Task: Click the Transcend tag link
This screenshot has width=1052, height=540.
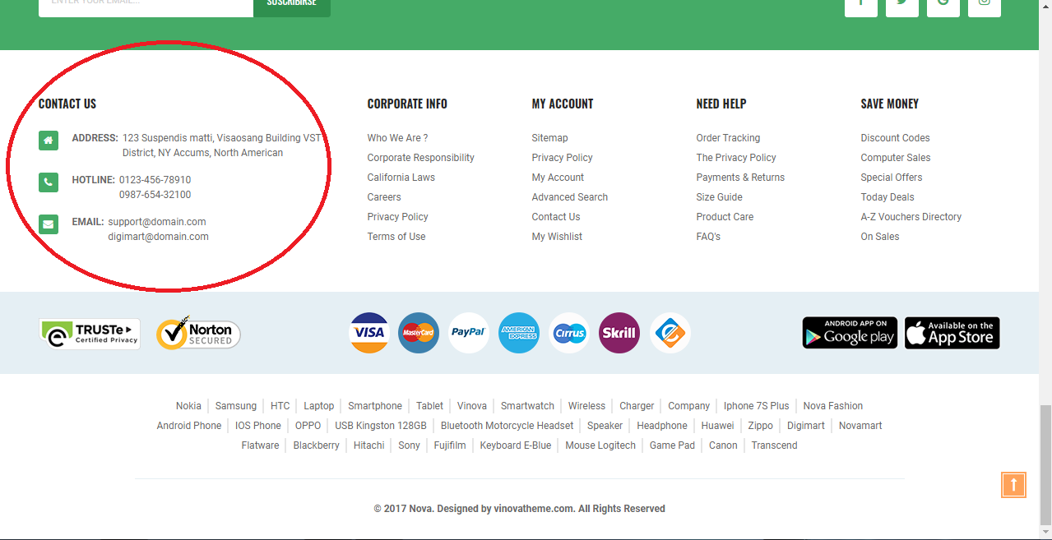Action: 774,445
